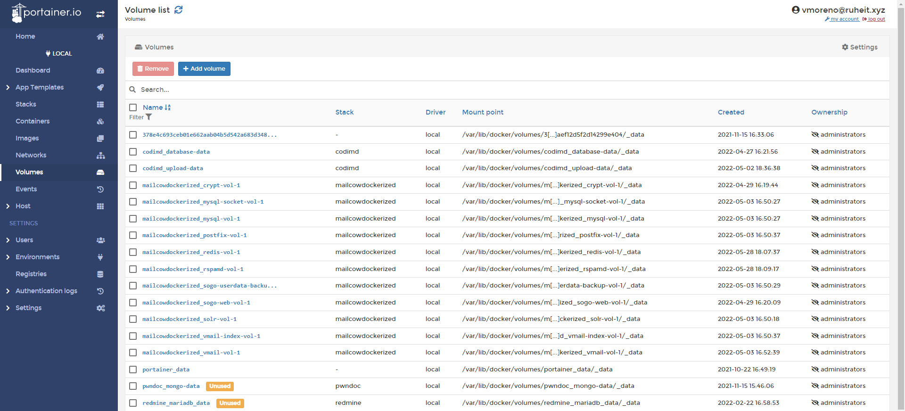Open the Stacks menu item
Viewport: 905px width, 411px height.
coord(26,104)
